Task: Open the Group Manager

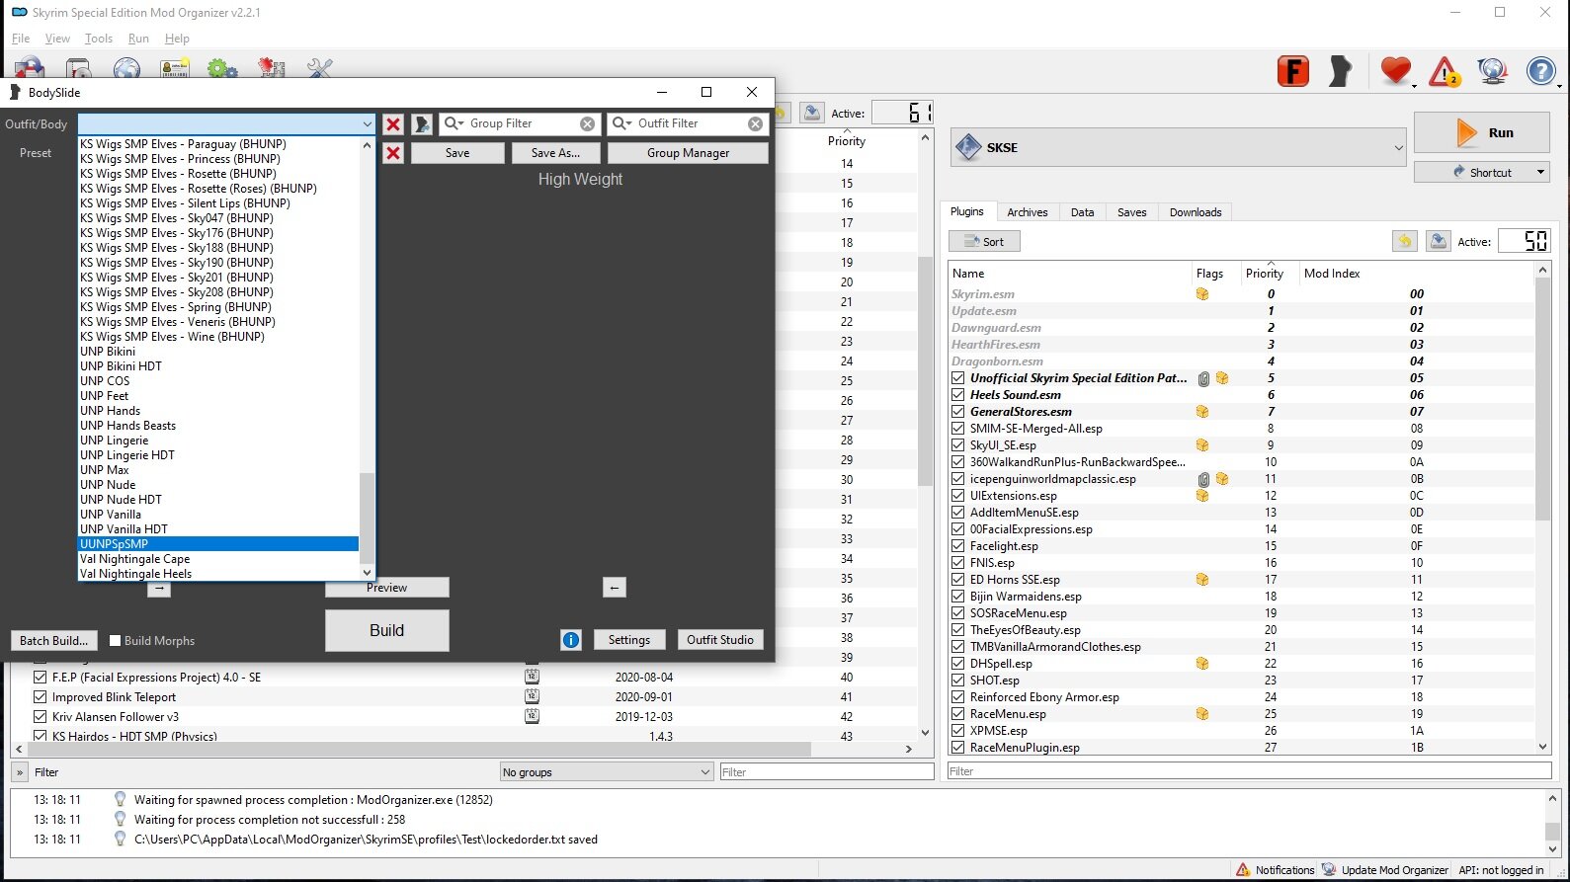Action: coord(689,153)
